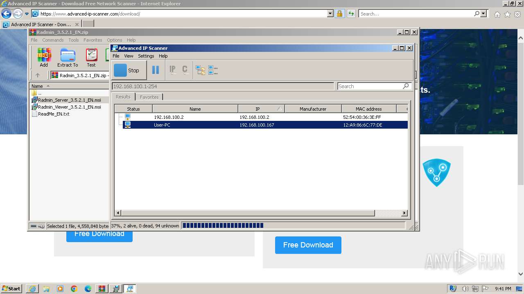This screenshot has height=294, width=524.
Task: Click WinRAR Extract To toolbar icon
Action: 68,58
